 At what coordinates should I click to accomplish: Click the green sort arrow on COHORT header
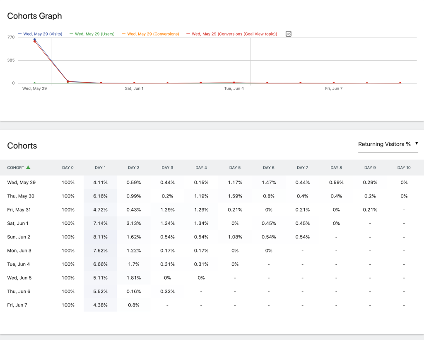click(27, 168)
